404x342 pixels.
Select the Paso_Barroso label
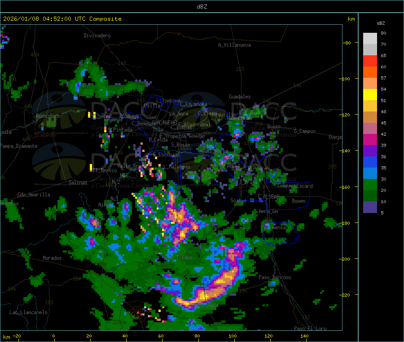pos(275,277)
